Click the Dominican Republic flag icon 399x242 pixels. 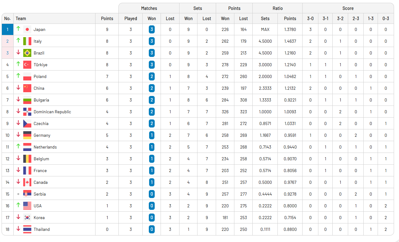(x=27, y=112)
